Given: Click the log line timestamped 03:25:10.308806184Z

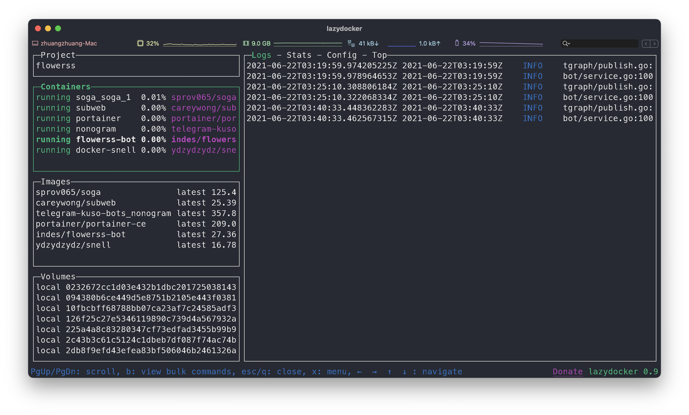Looking at the screenshot, I should (x=450, y=87).
